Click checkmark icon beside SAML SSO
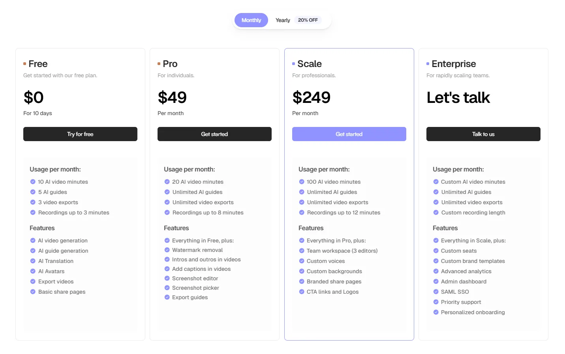Screen dimensions: 565x354 tap(436, 292)
